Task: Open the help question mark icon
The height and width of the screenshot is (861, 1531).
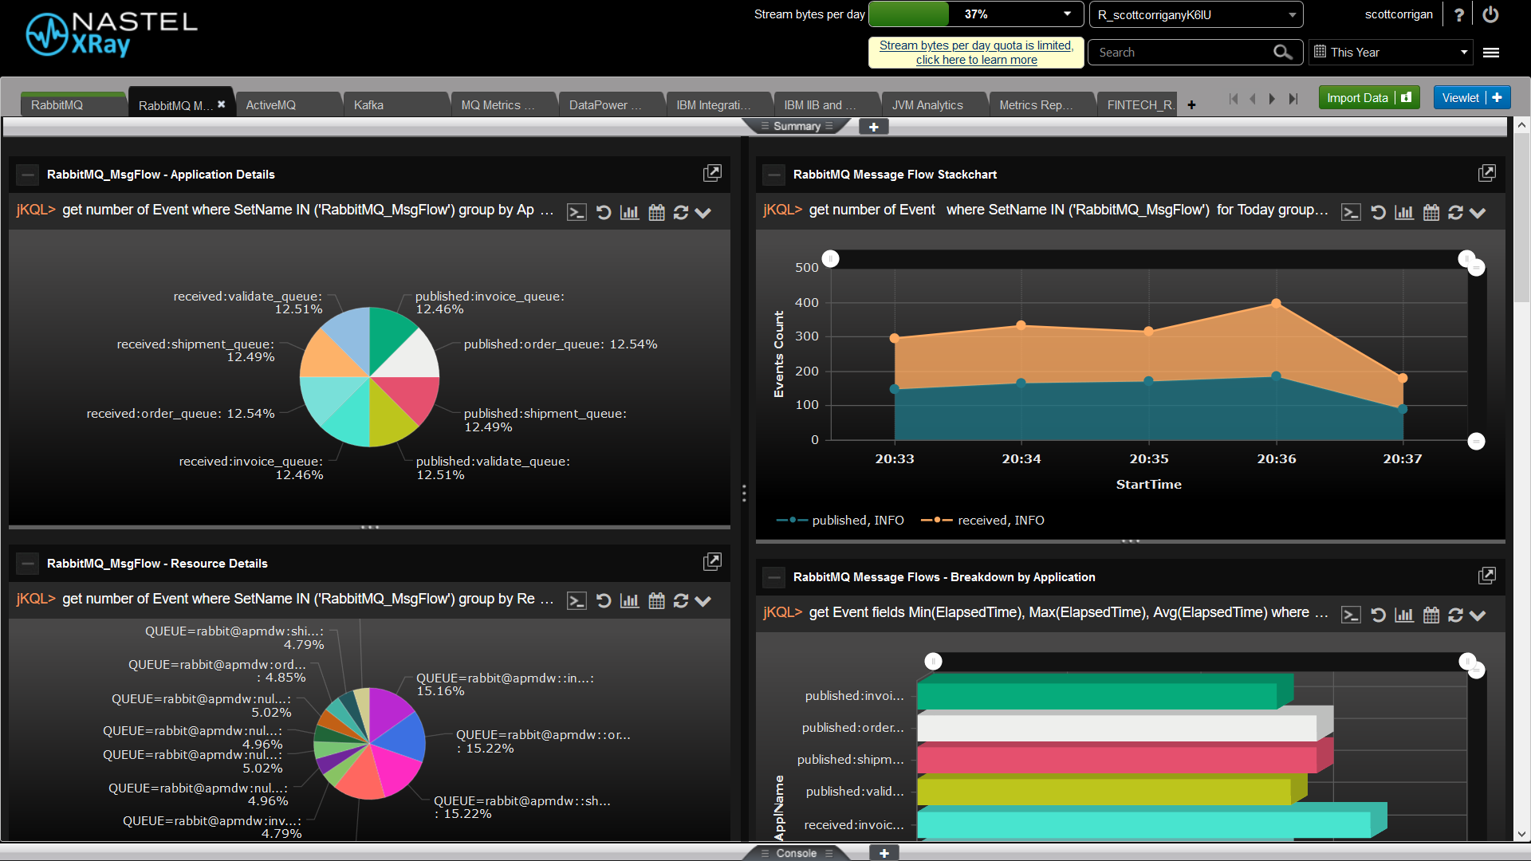Action: tap(1459, 15)
